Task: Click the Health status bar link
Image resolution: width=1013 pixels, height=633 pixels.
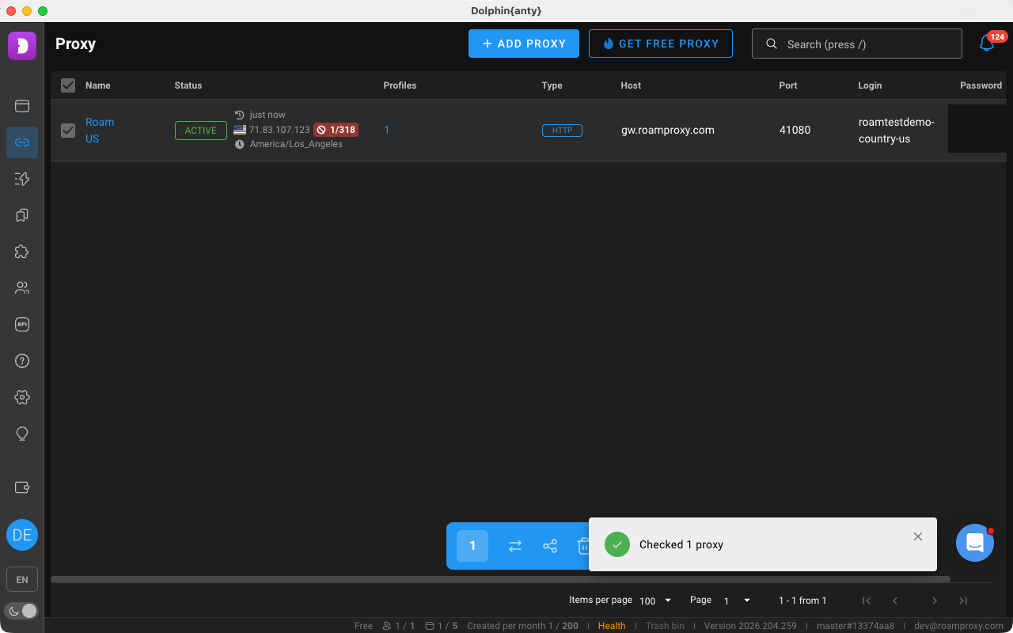Action: (612, 626)
